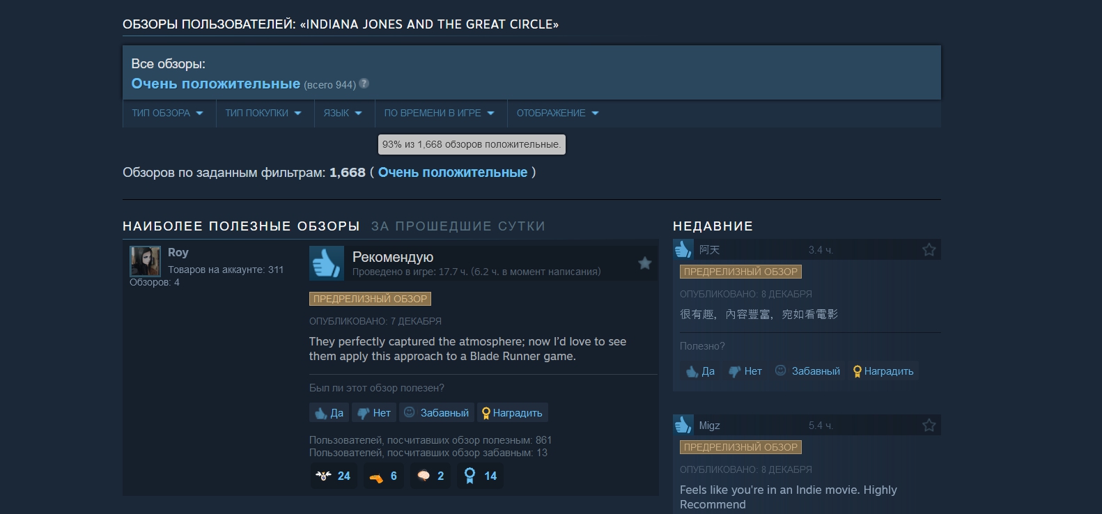The height and width of the screenshot is (514, 1102).
Task: Click the star icon on Roy's review header
Action: click(x=645, y=263)
